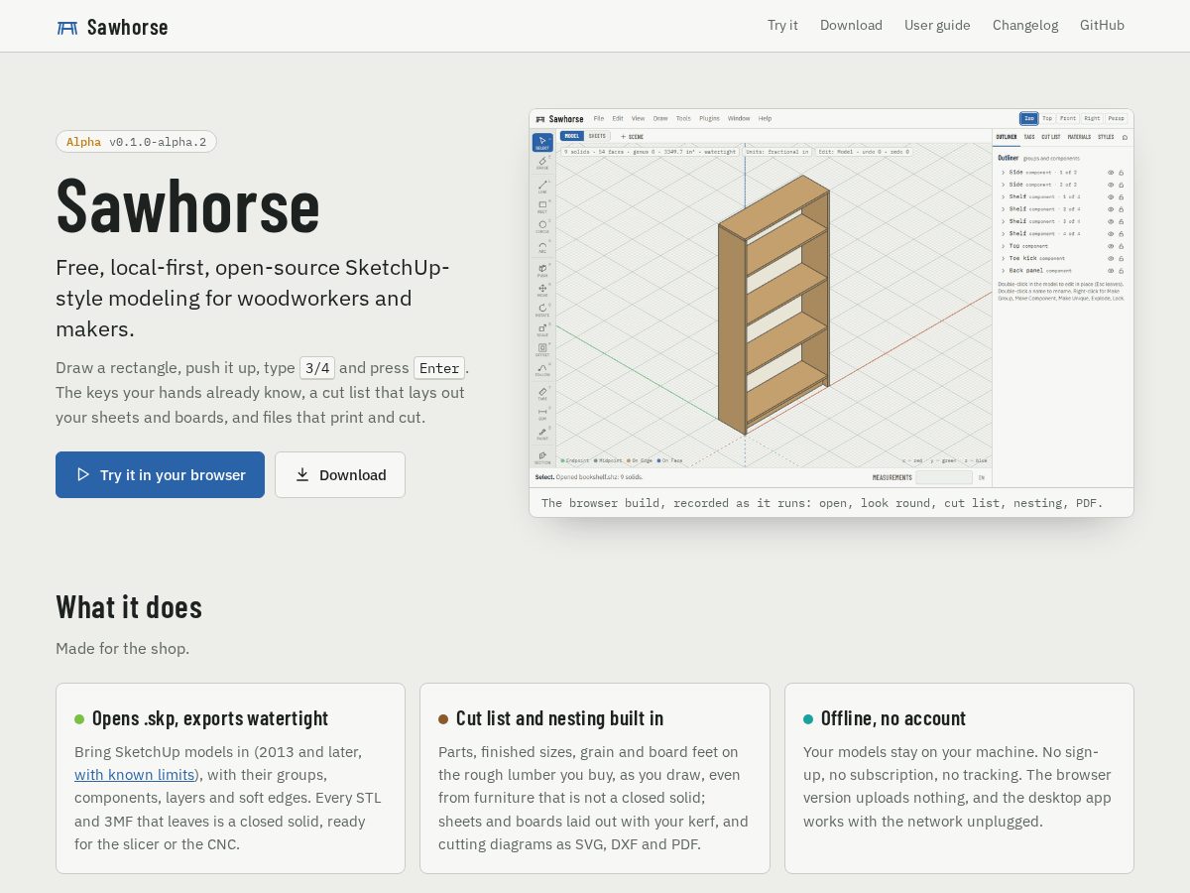Switch to the Materials tab

(x=1079, y=137)
